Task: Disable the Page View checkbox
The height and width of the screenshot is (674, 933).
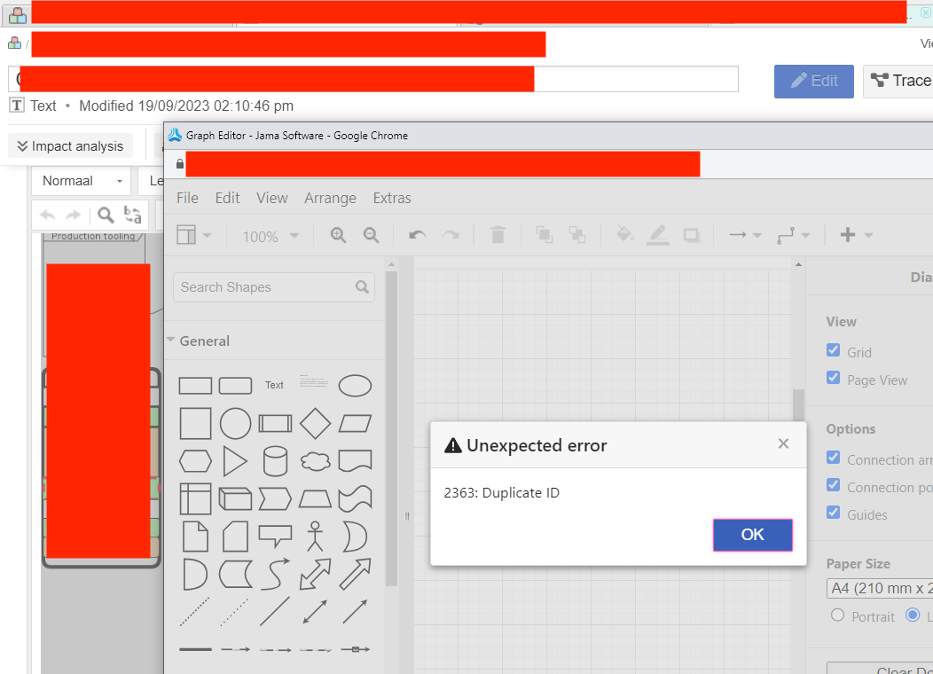Action: pyautogui.click(x=834, y=379)
